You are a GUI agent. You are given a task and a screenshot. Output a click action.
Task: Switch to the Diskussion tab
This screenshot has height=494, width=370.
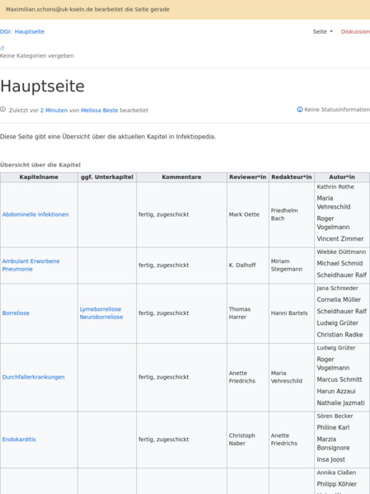pos(355,31)
